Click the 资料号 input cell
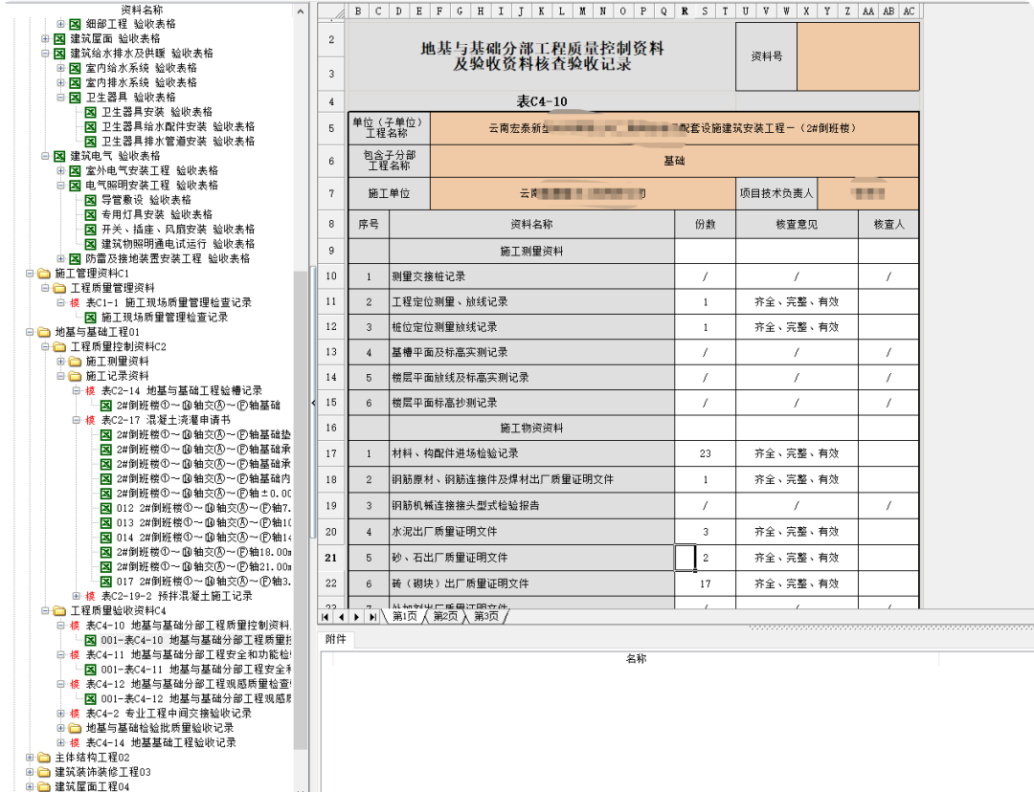1034x792 pixels. tap(858, 56)
